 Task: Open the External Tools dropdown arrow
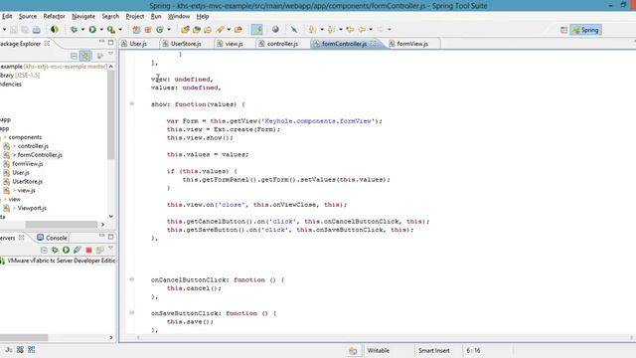click(x=120, y=30)
